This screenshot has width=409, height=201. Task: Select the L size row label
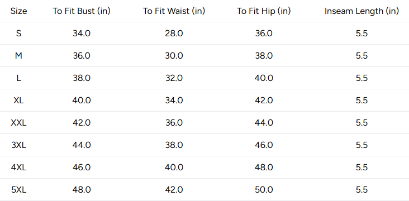[18, 78]
